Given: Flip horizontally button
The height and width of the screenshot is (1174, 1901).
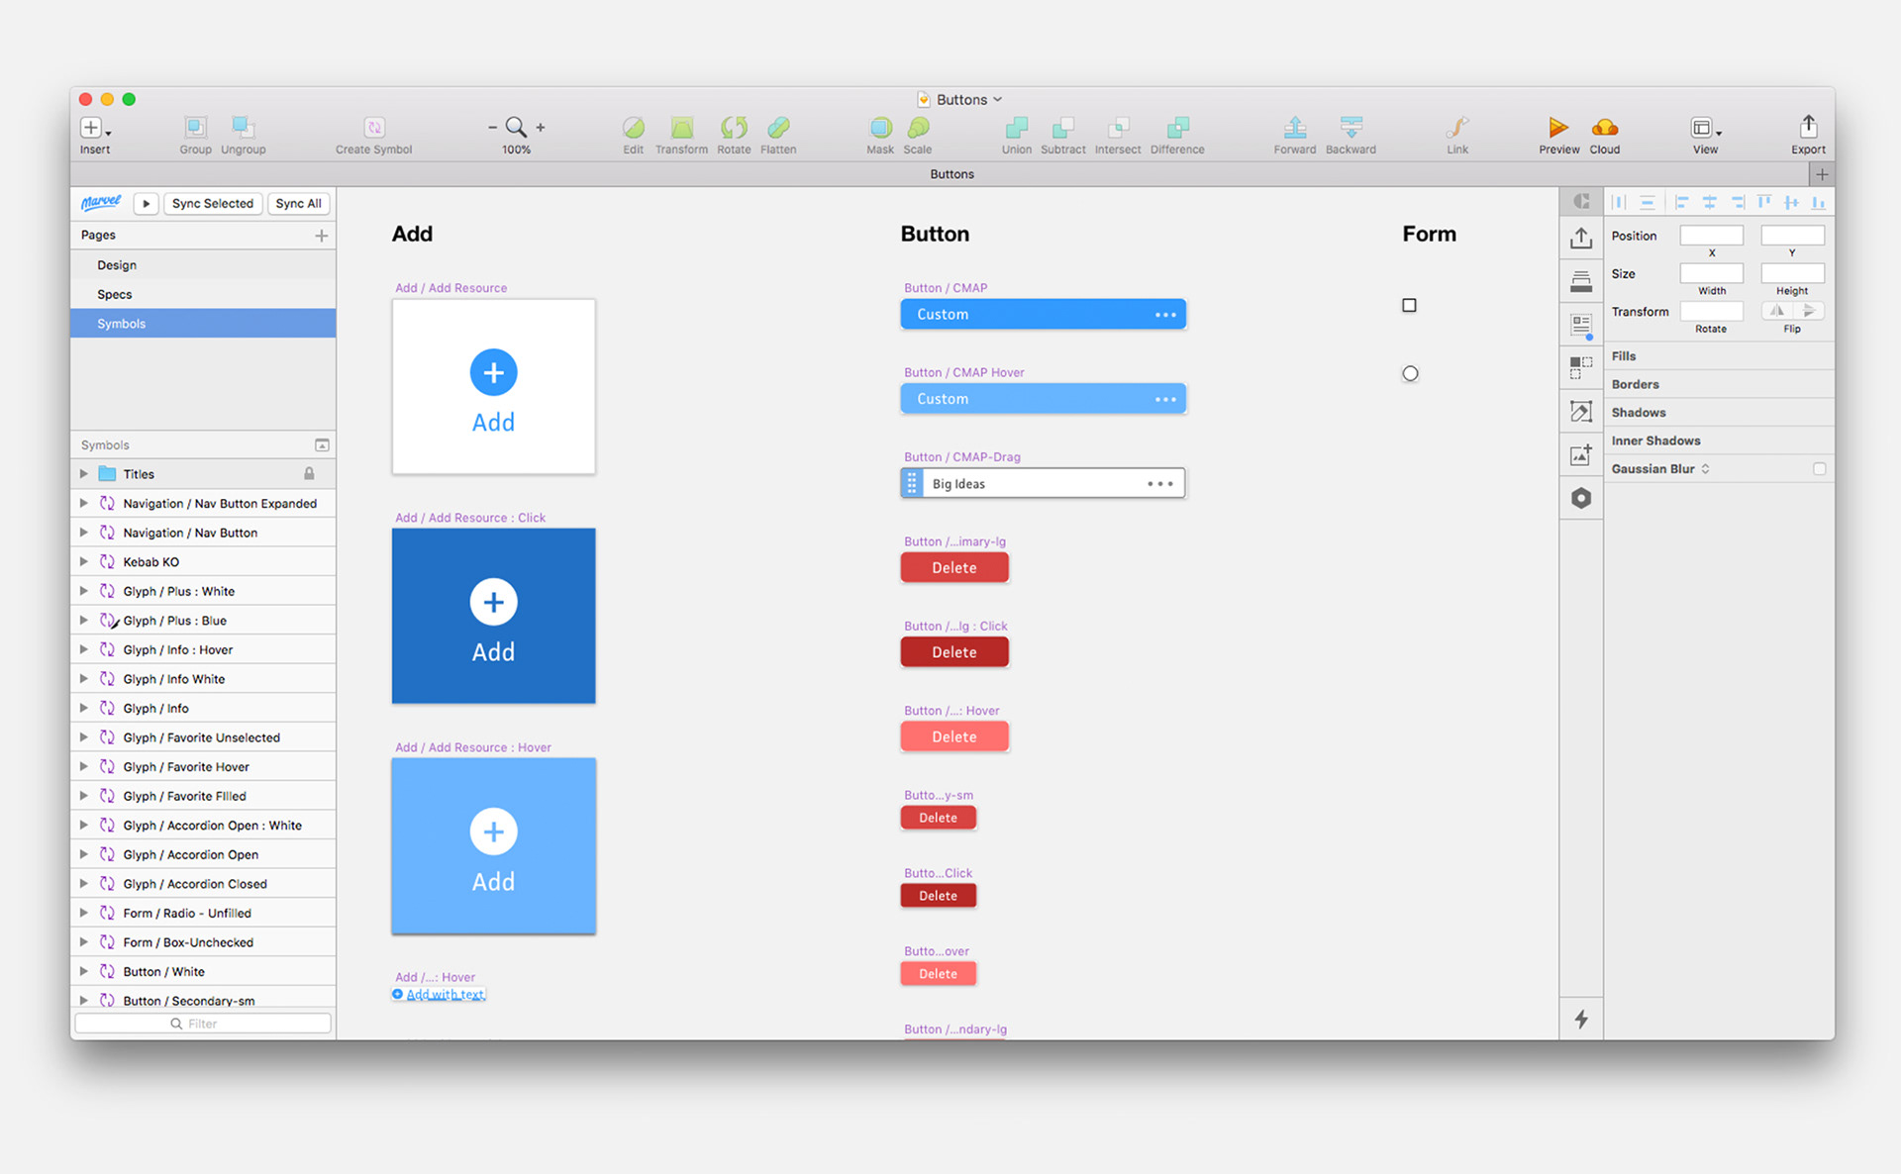Looking at the screenshot, I should point(1777,311).
